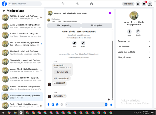This screenshot has width=156, height=115.
Task: Click the Anna Smith name in buyer card
Action: point(58,65)
